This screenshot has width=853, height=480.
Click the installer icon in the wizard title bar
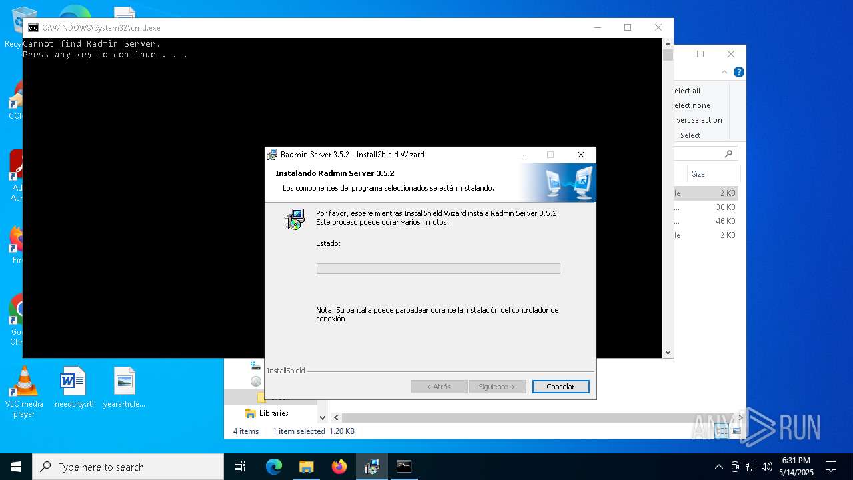click(272, 155)
